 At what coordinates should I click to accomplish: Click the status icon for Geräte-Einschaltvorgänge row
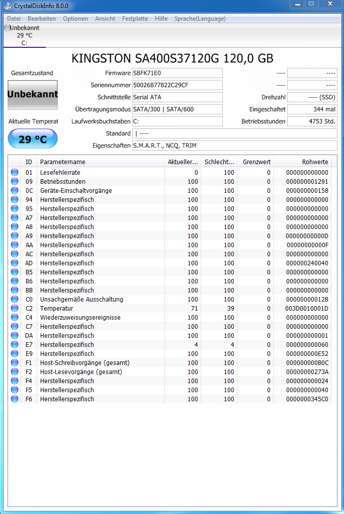click(x=15, y=190)
